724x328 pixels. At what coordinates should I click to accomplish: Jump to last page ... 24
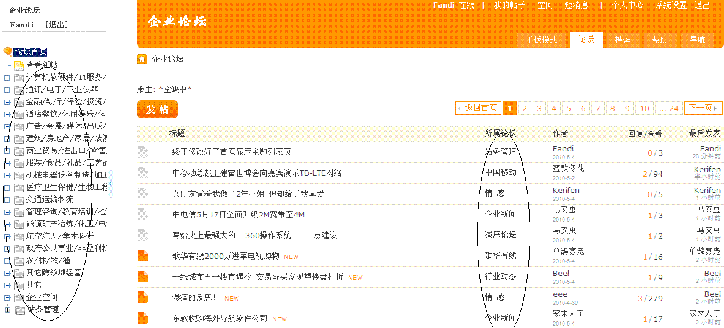click(669, 108)
